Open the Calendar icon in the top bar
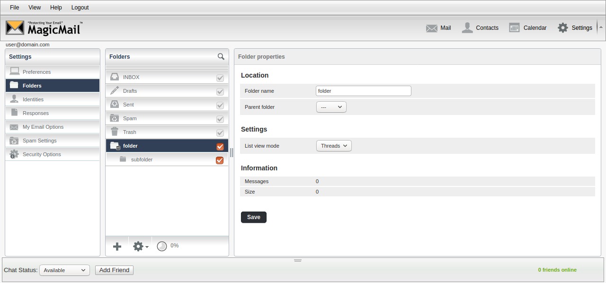The width and height of the screenshot is (606, 283). (x=514, y=28)
